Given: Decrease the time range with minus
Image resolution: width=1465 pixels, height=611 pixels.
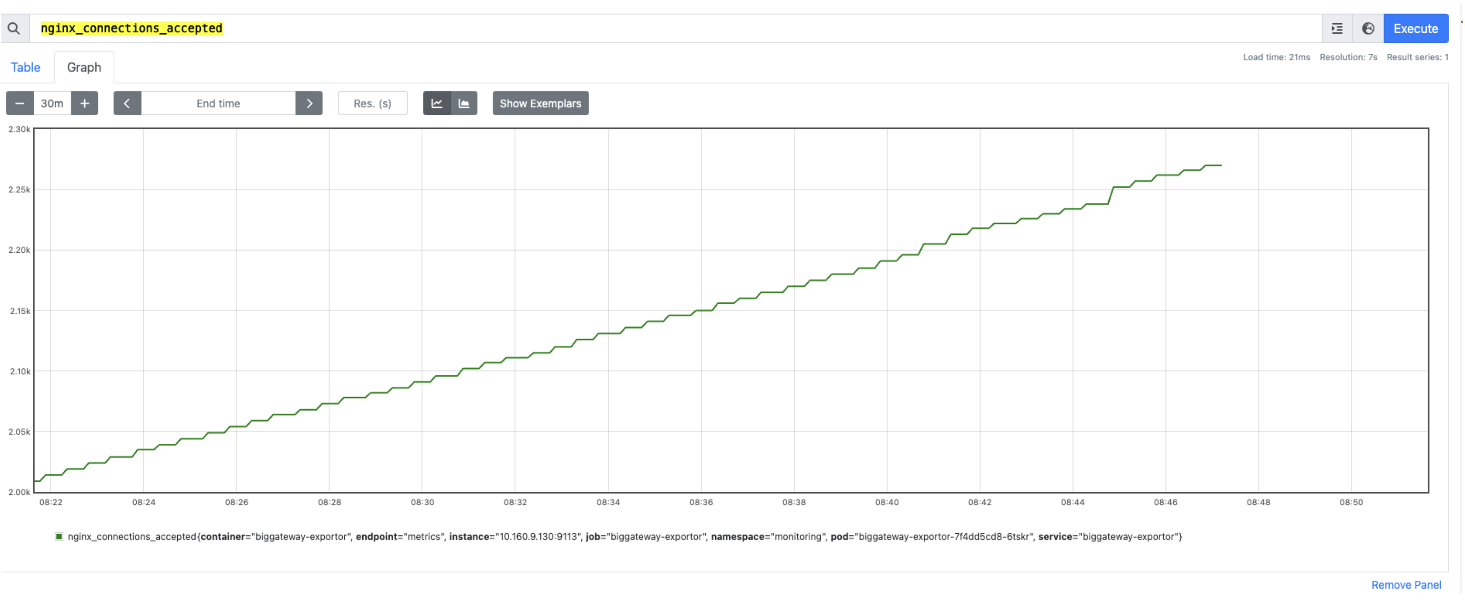Looking at the screenshot, I should tap(19, 103).
